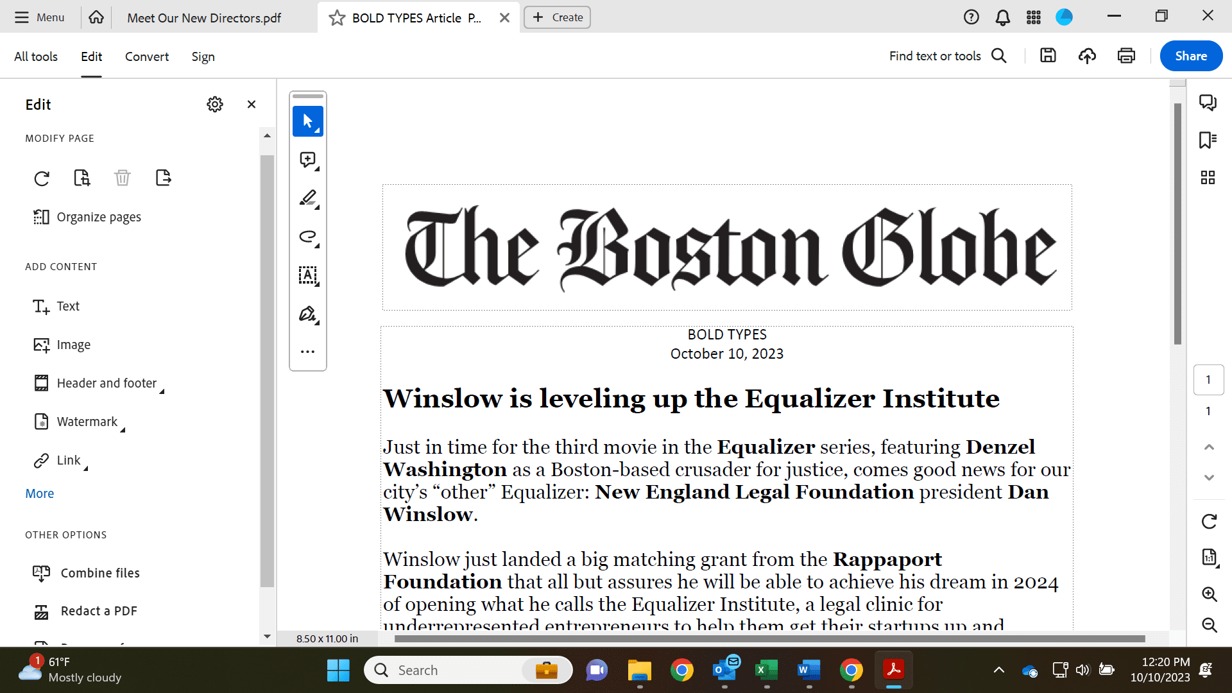Open Excel from the taskbar
Screen dimensions: 1232x693
click(766, 671)
